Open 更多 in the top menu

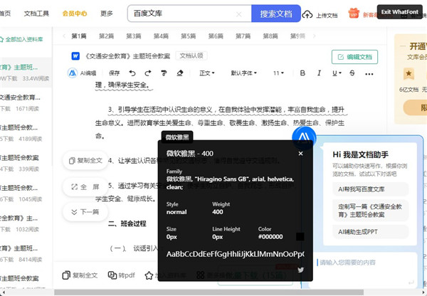click(107, 14)
